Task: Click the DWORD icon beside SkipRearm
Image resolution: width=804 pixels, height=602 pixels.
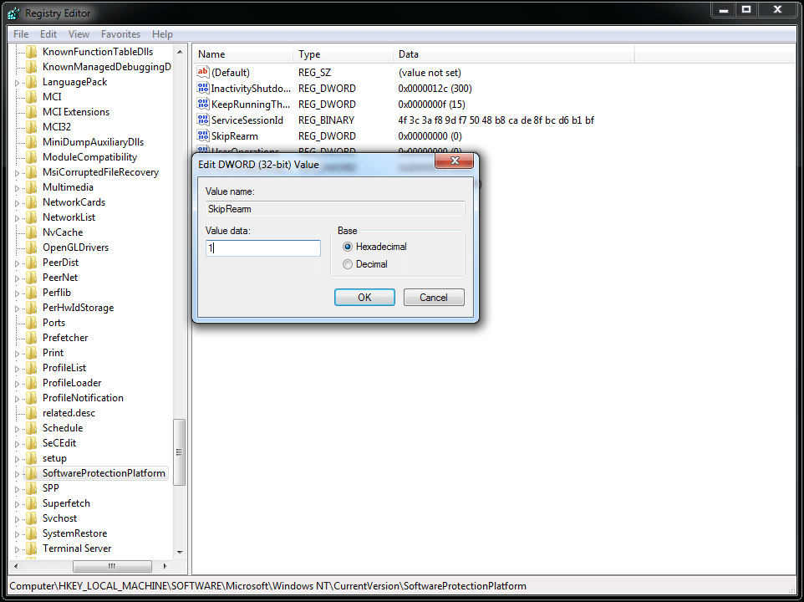Action: pos(202,135)
